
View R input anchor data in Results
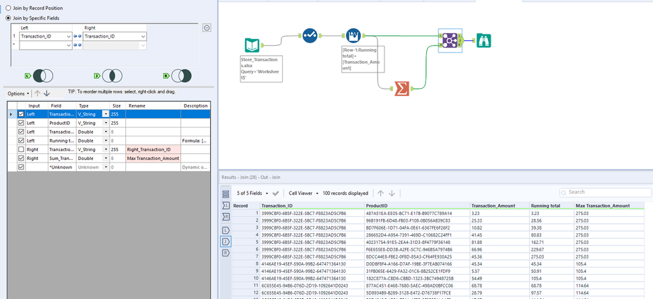[226, 216]
